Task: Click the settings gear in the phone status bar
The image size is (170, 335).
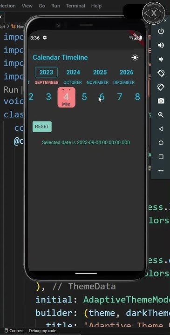Action: (45, 38)
